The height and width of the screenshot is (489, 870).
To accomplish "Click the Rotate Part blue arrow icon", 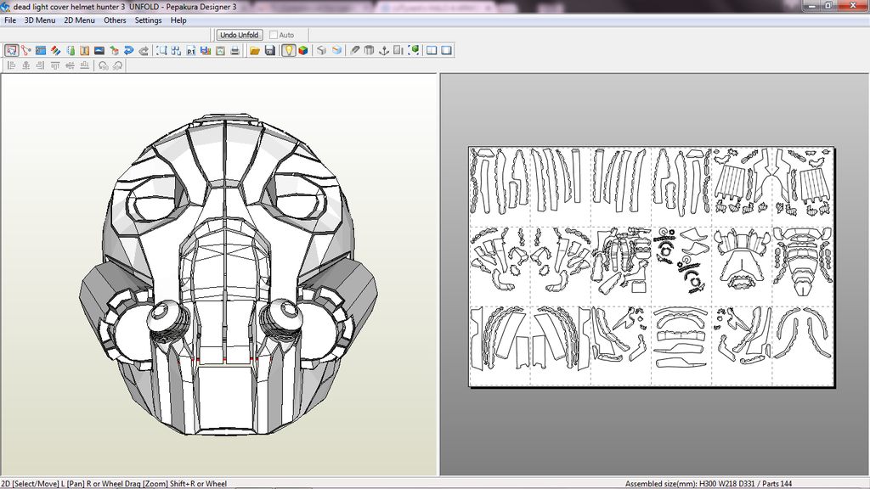I will point(127,51).
